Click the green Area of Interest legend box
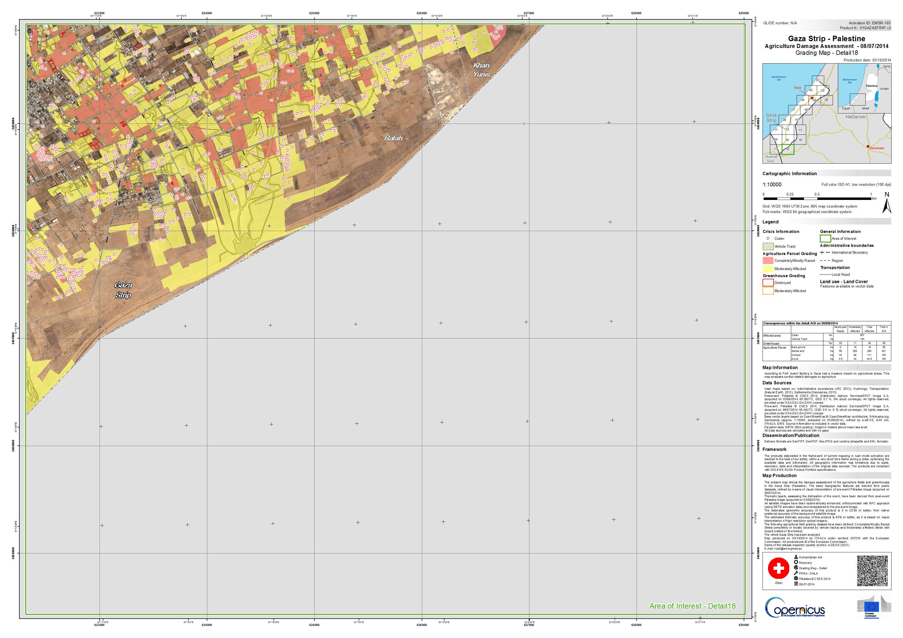 click(825, 238)
